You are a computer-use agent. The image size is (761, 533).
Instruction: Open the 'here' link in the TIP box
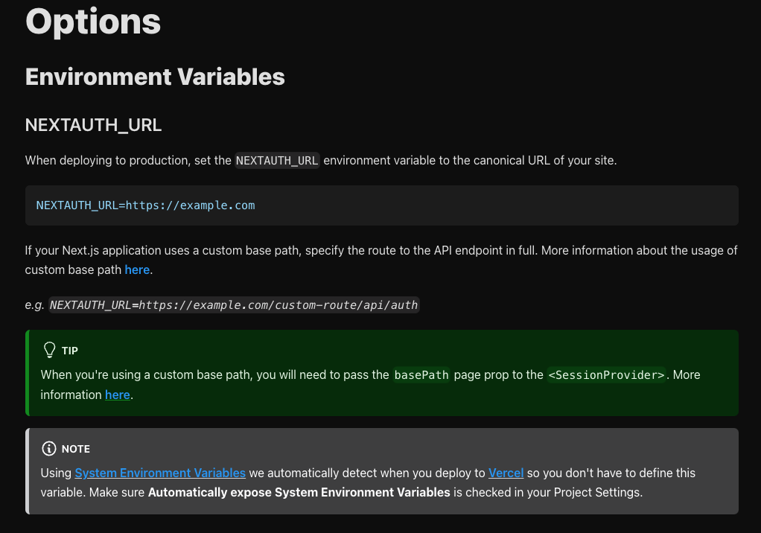118,395
